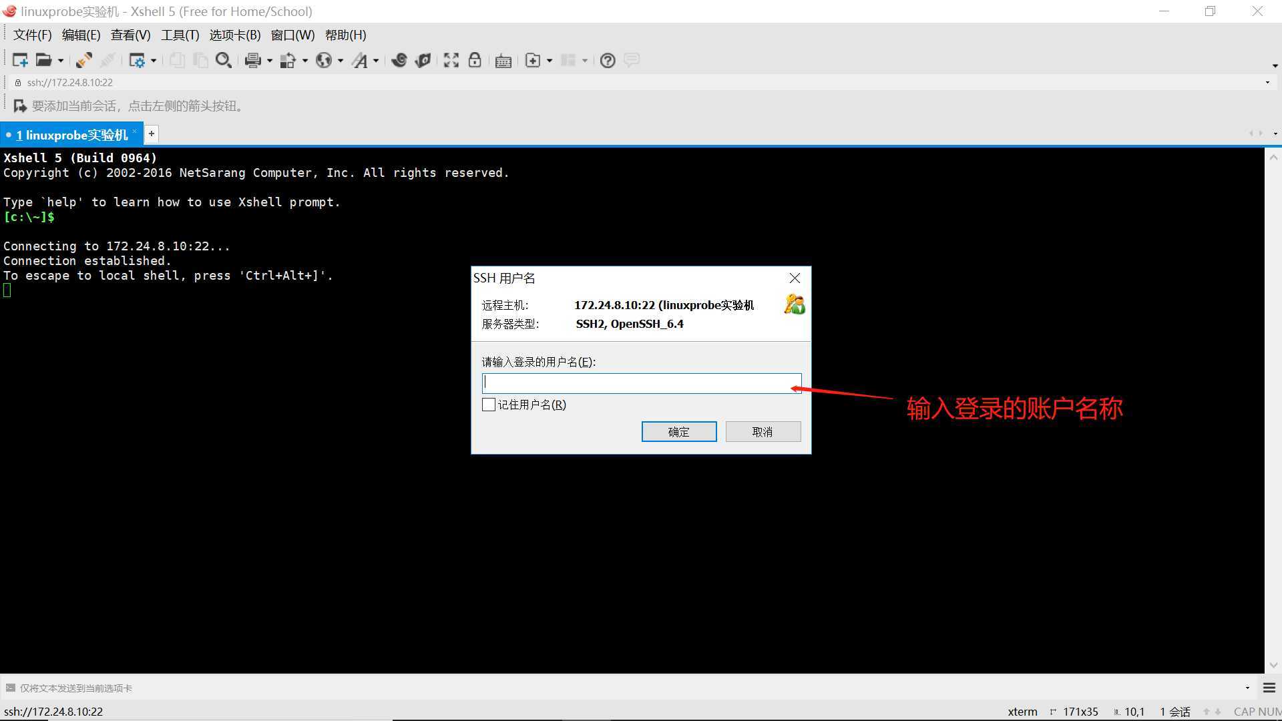Image resolution: width=1282 pixels, height=721 pixels.
Task: Expand the Open Session dropdown arrow
Action: (61, 60)
